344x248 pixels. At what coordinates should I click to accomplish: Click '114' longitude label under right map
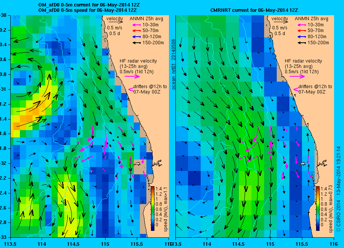(207, 244)
